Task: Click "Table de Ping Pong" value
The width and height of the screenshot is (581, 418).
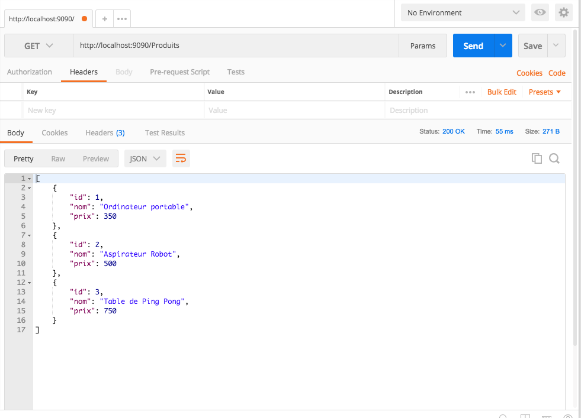Action: pos(142,302)
